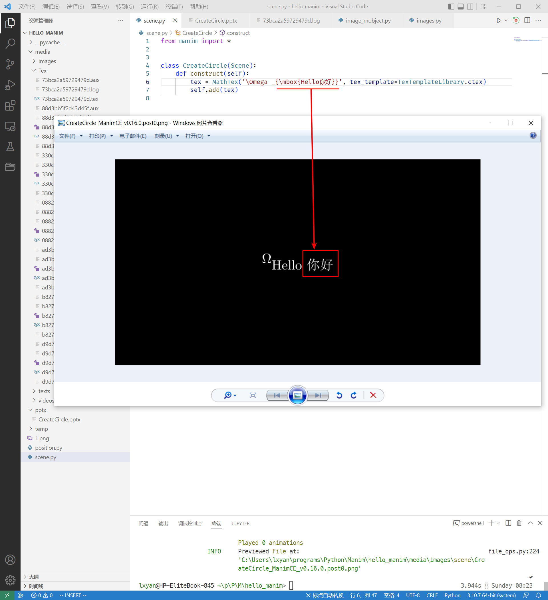This screenshot has height=600, width=548.
Task: Open the zoom control in photo viewer
Action: click(228, 395)
